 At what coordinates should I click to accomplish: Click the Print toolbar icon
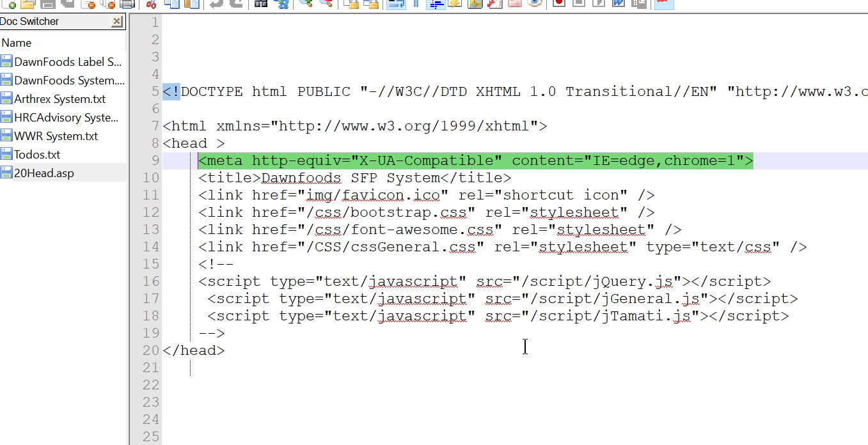127,3
